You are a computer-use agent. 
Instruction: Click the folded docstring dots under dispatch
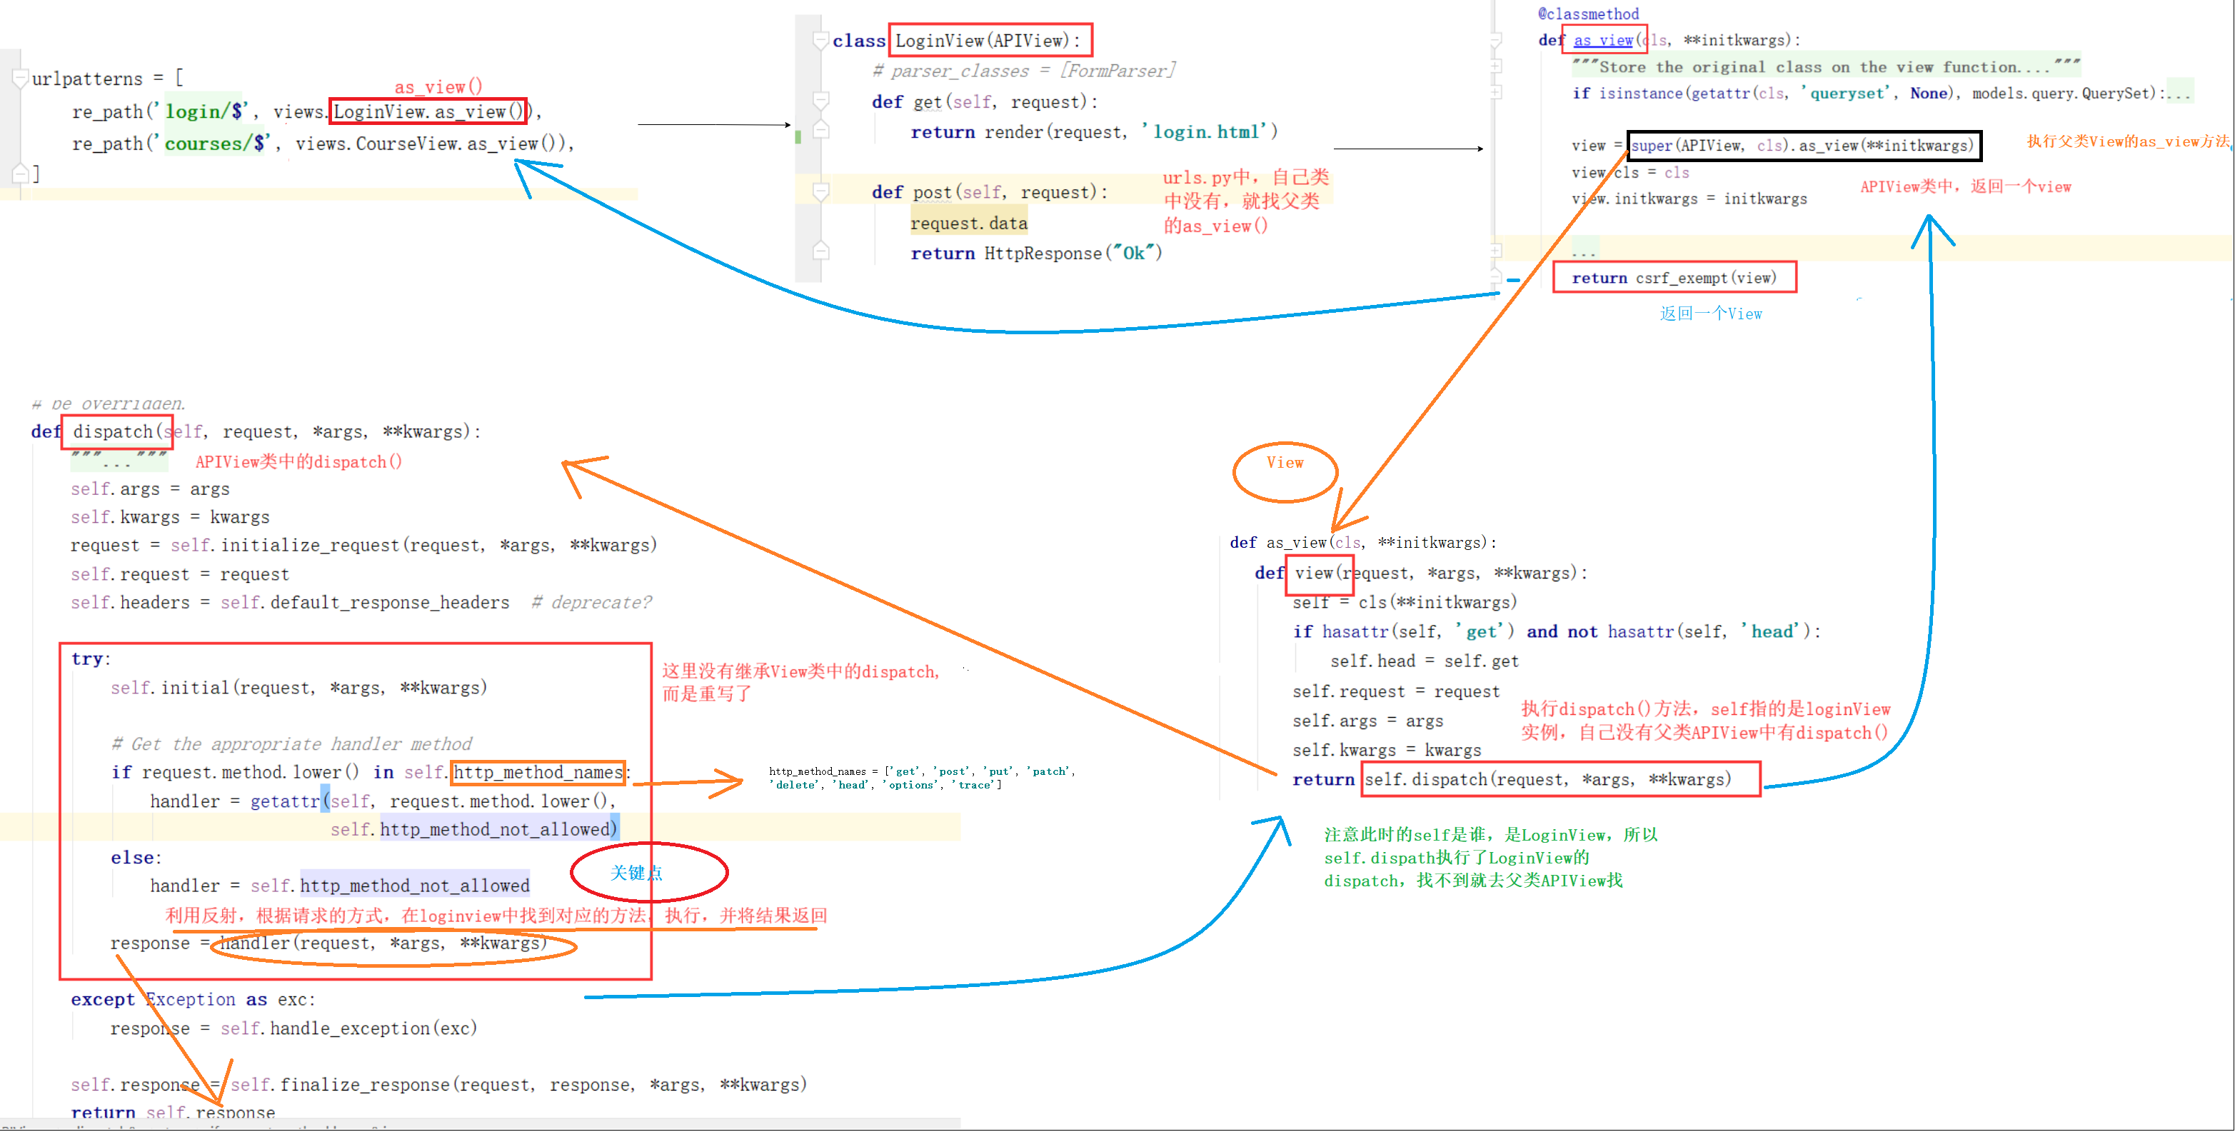tap(117, 460)
